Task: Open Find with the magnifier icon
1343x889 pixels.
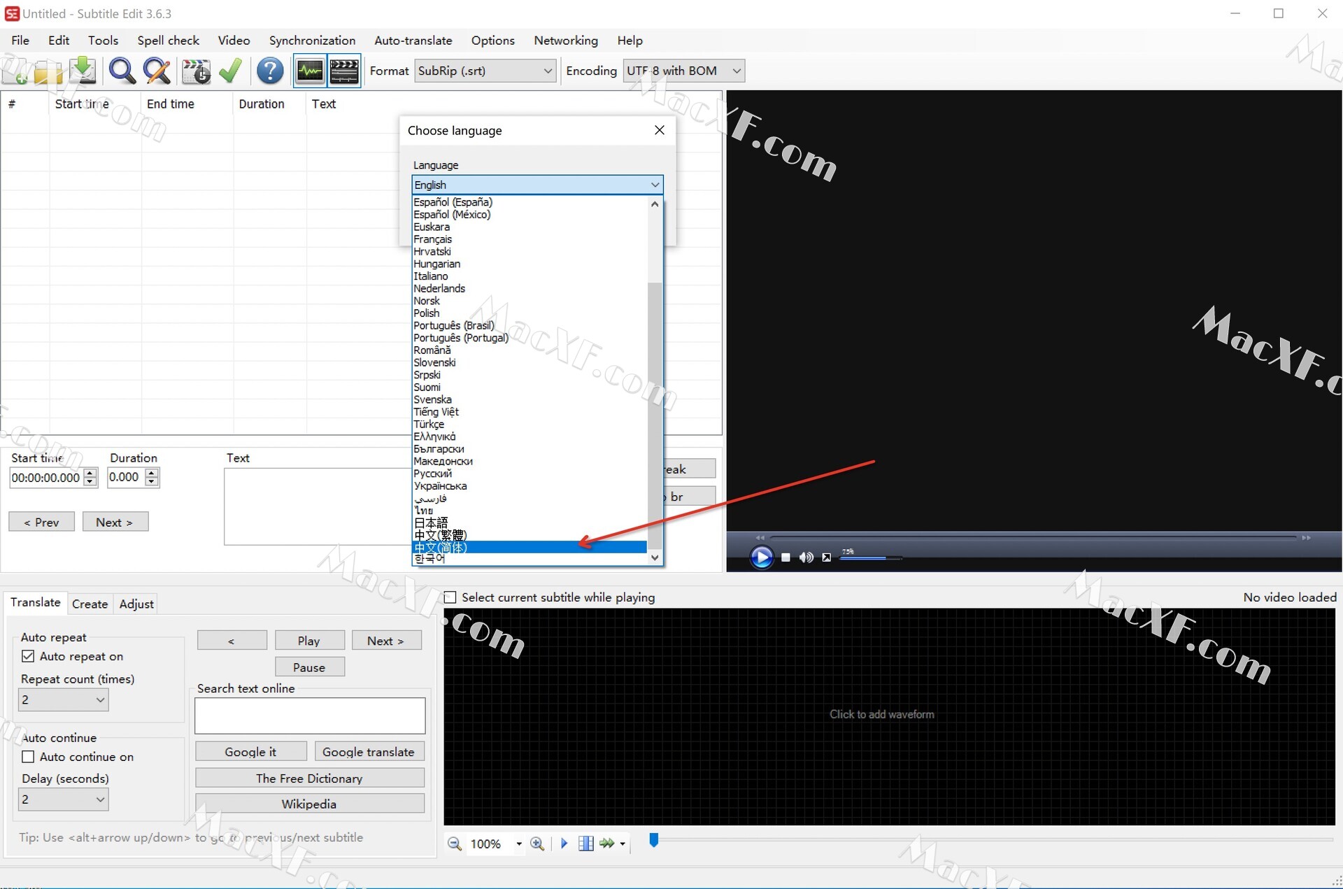Action: (122, 71)
